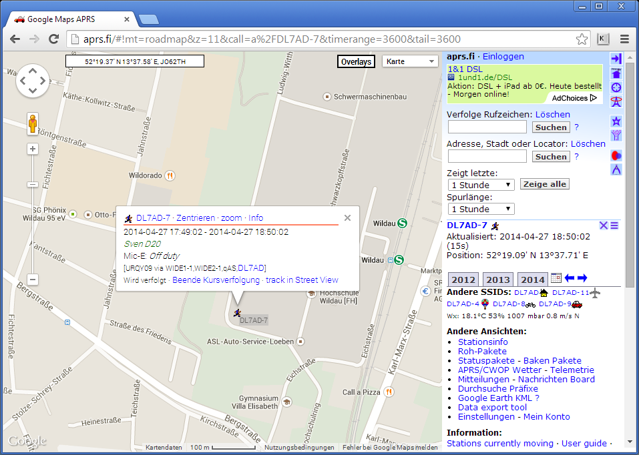Click the help question mark beside Rufzeichen Suchen
Screen dimensions: 639x455
576,127
